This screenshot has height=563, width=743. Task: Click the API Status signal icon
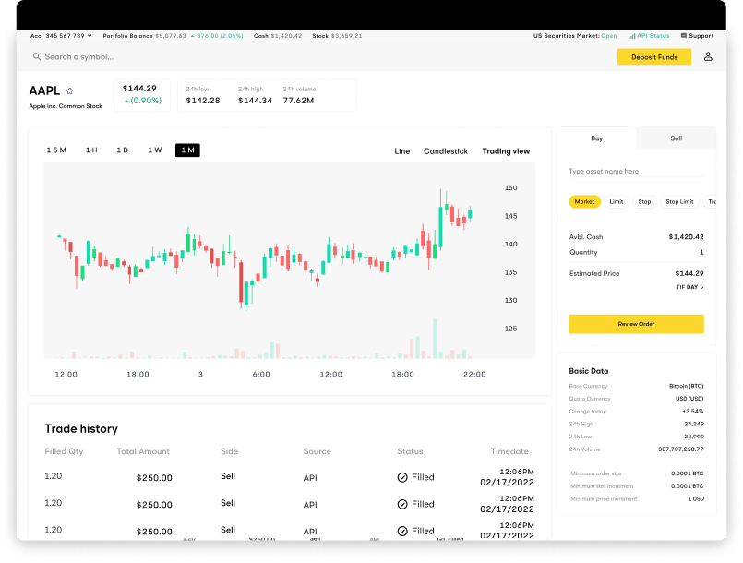tap(632, 35)
